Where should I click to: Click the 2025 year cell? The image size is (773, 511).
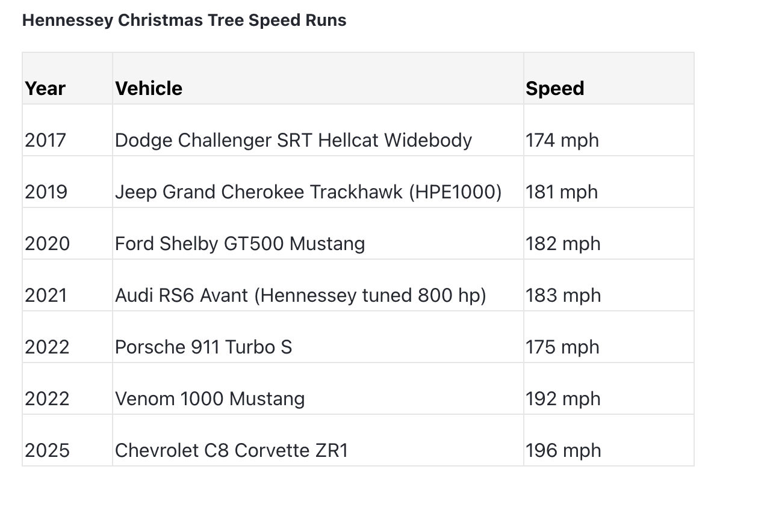click(x=67, y=441)
